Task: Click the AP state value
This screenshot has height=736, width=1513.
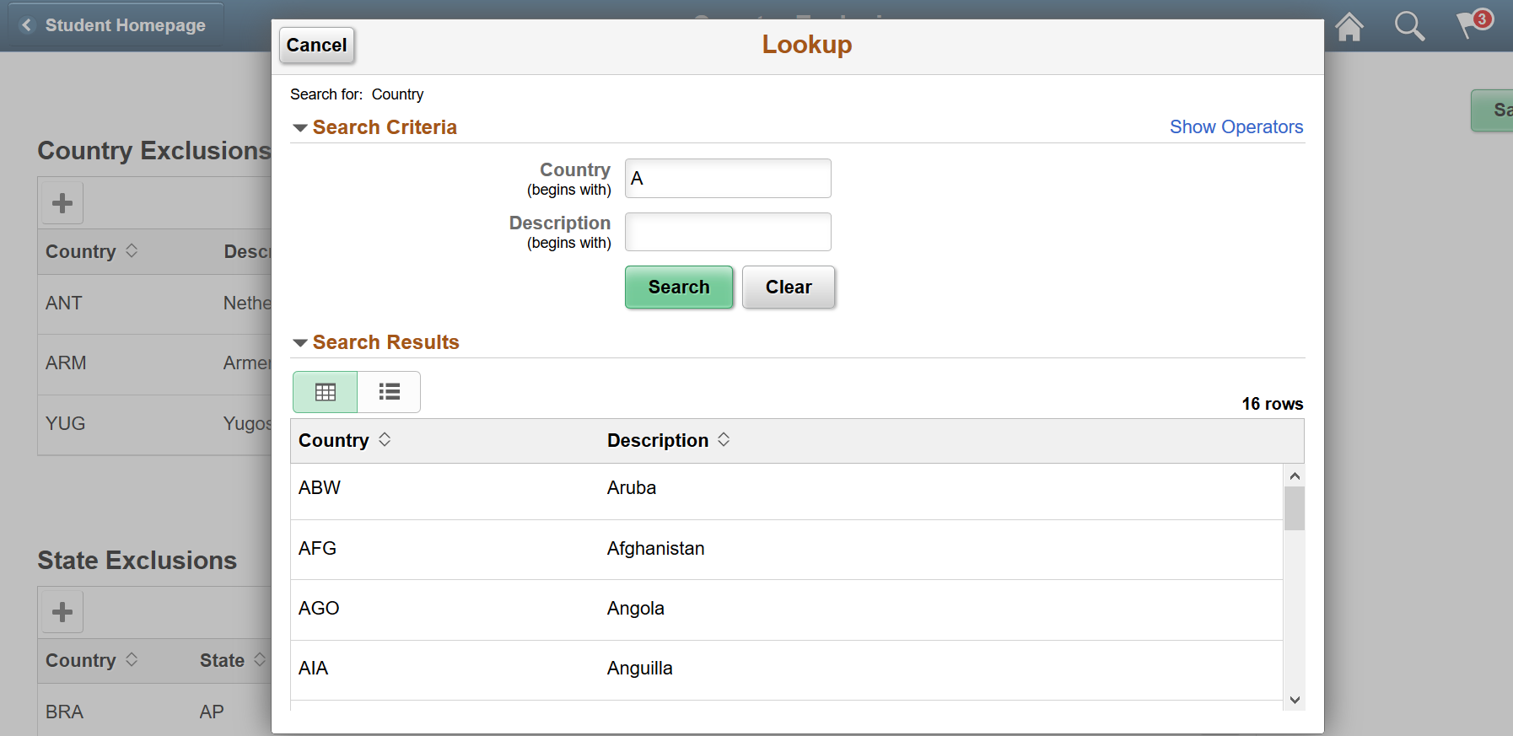Action: [212, 712]
